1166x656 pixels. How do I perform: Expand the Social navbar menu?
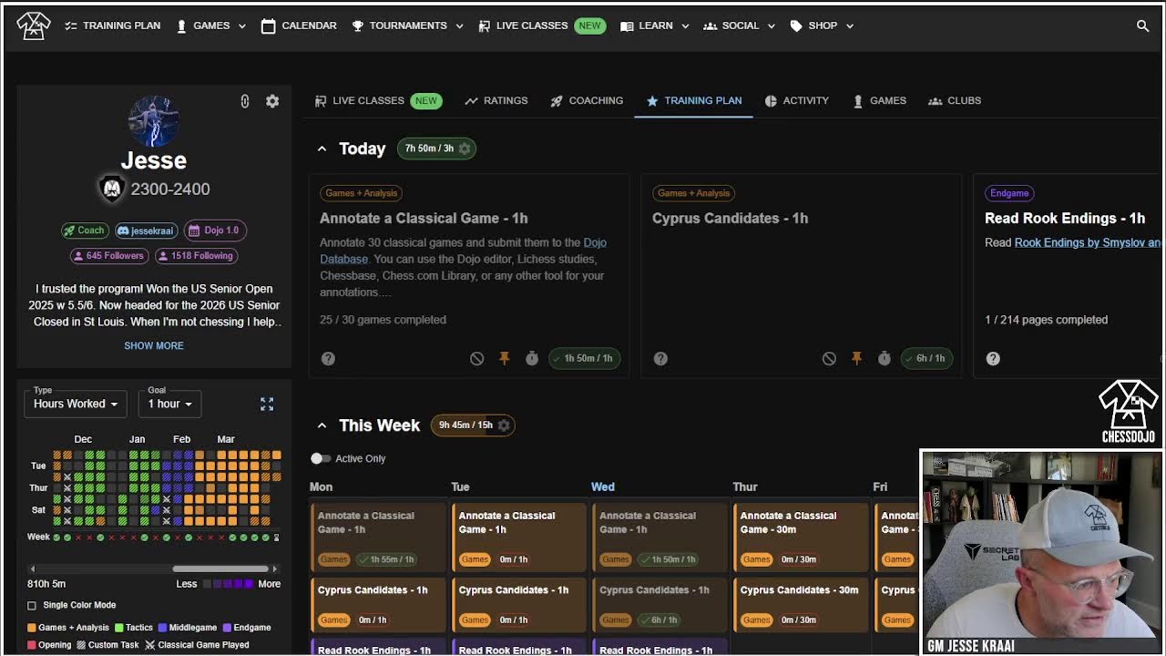tap(739, 26)
